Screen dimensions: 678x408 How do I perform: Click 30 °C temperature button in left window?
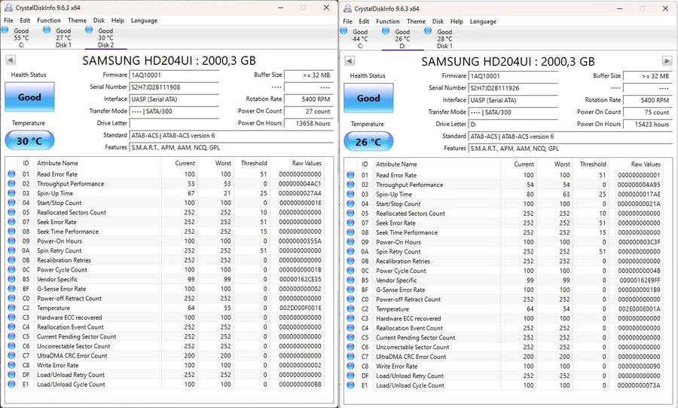pyautogui.click(x=29, y=140)
